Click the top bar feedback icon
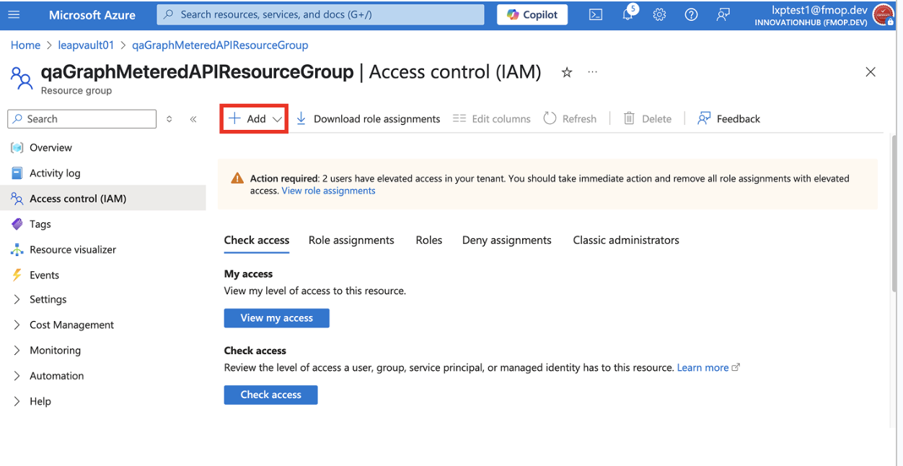Viewport: 903px width, 466px height. point(723,14)
